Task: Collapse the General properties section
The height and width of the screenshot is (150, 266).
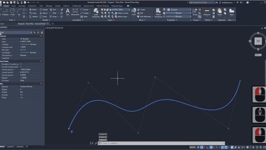Action: tap(41, 36)
